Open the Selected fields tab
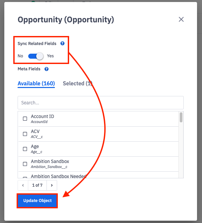The image size is (202, 223). (x=77, y=84)
